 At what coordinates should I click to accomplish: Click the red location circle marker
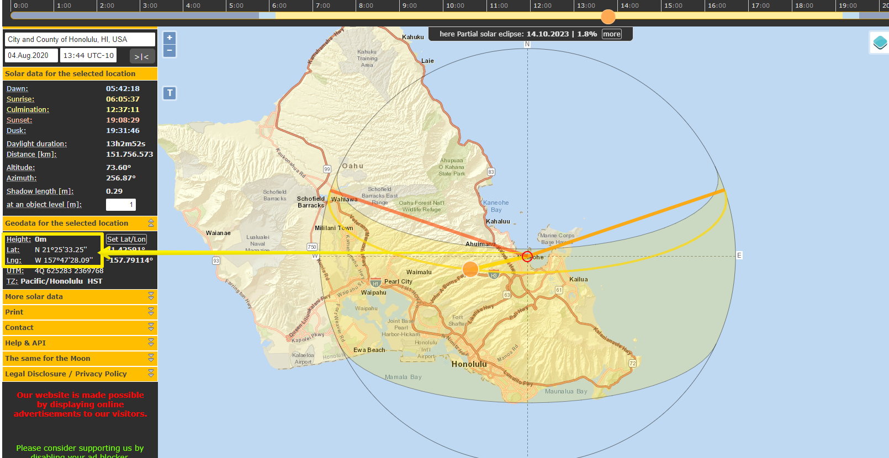point(527,257)
